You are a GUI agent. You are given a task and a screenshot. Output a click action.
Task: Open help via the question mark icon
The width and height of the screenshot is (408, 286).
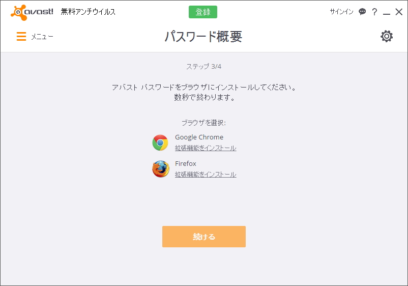374,12
